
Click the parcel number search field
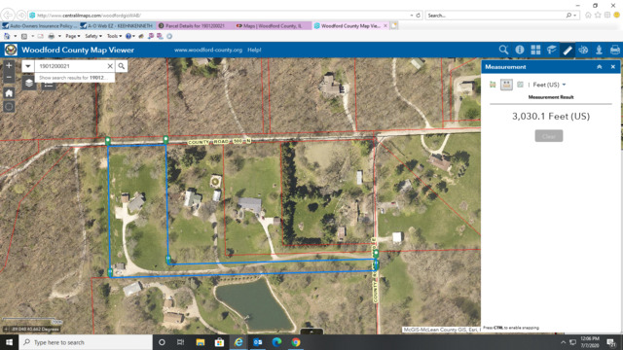pos(71,66)
